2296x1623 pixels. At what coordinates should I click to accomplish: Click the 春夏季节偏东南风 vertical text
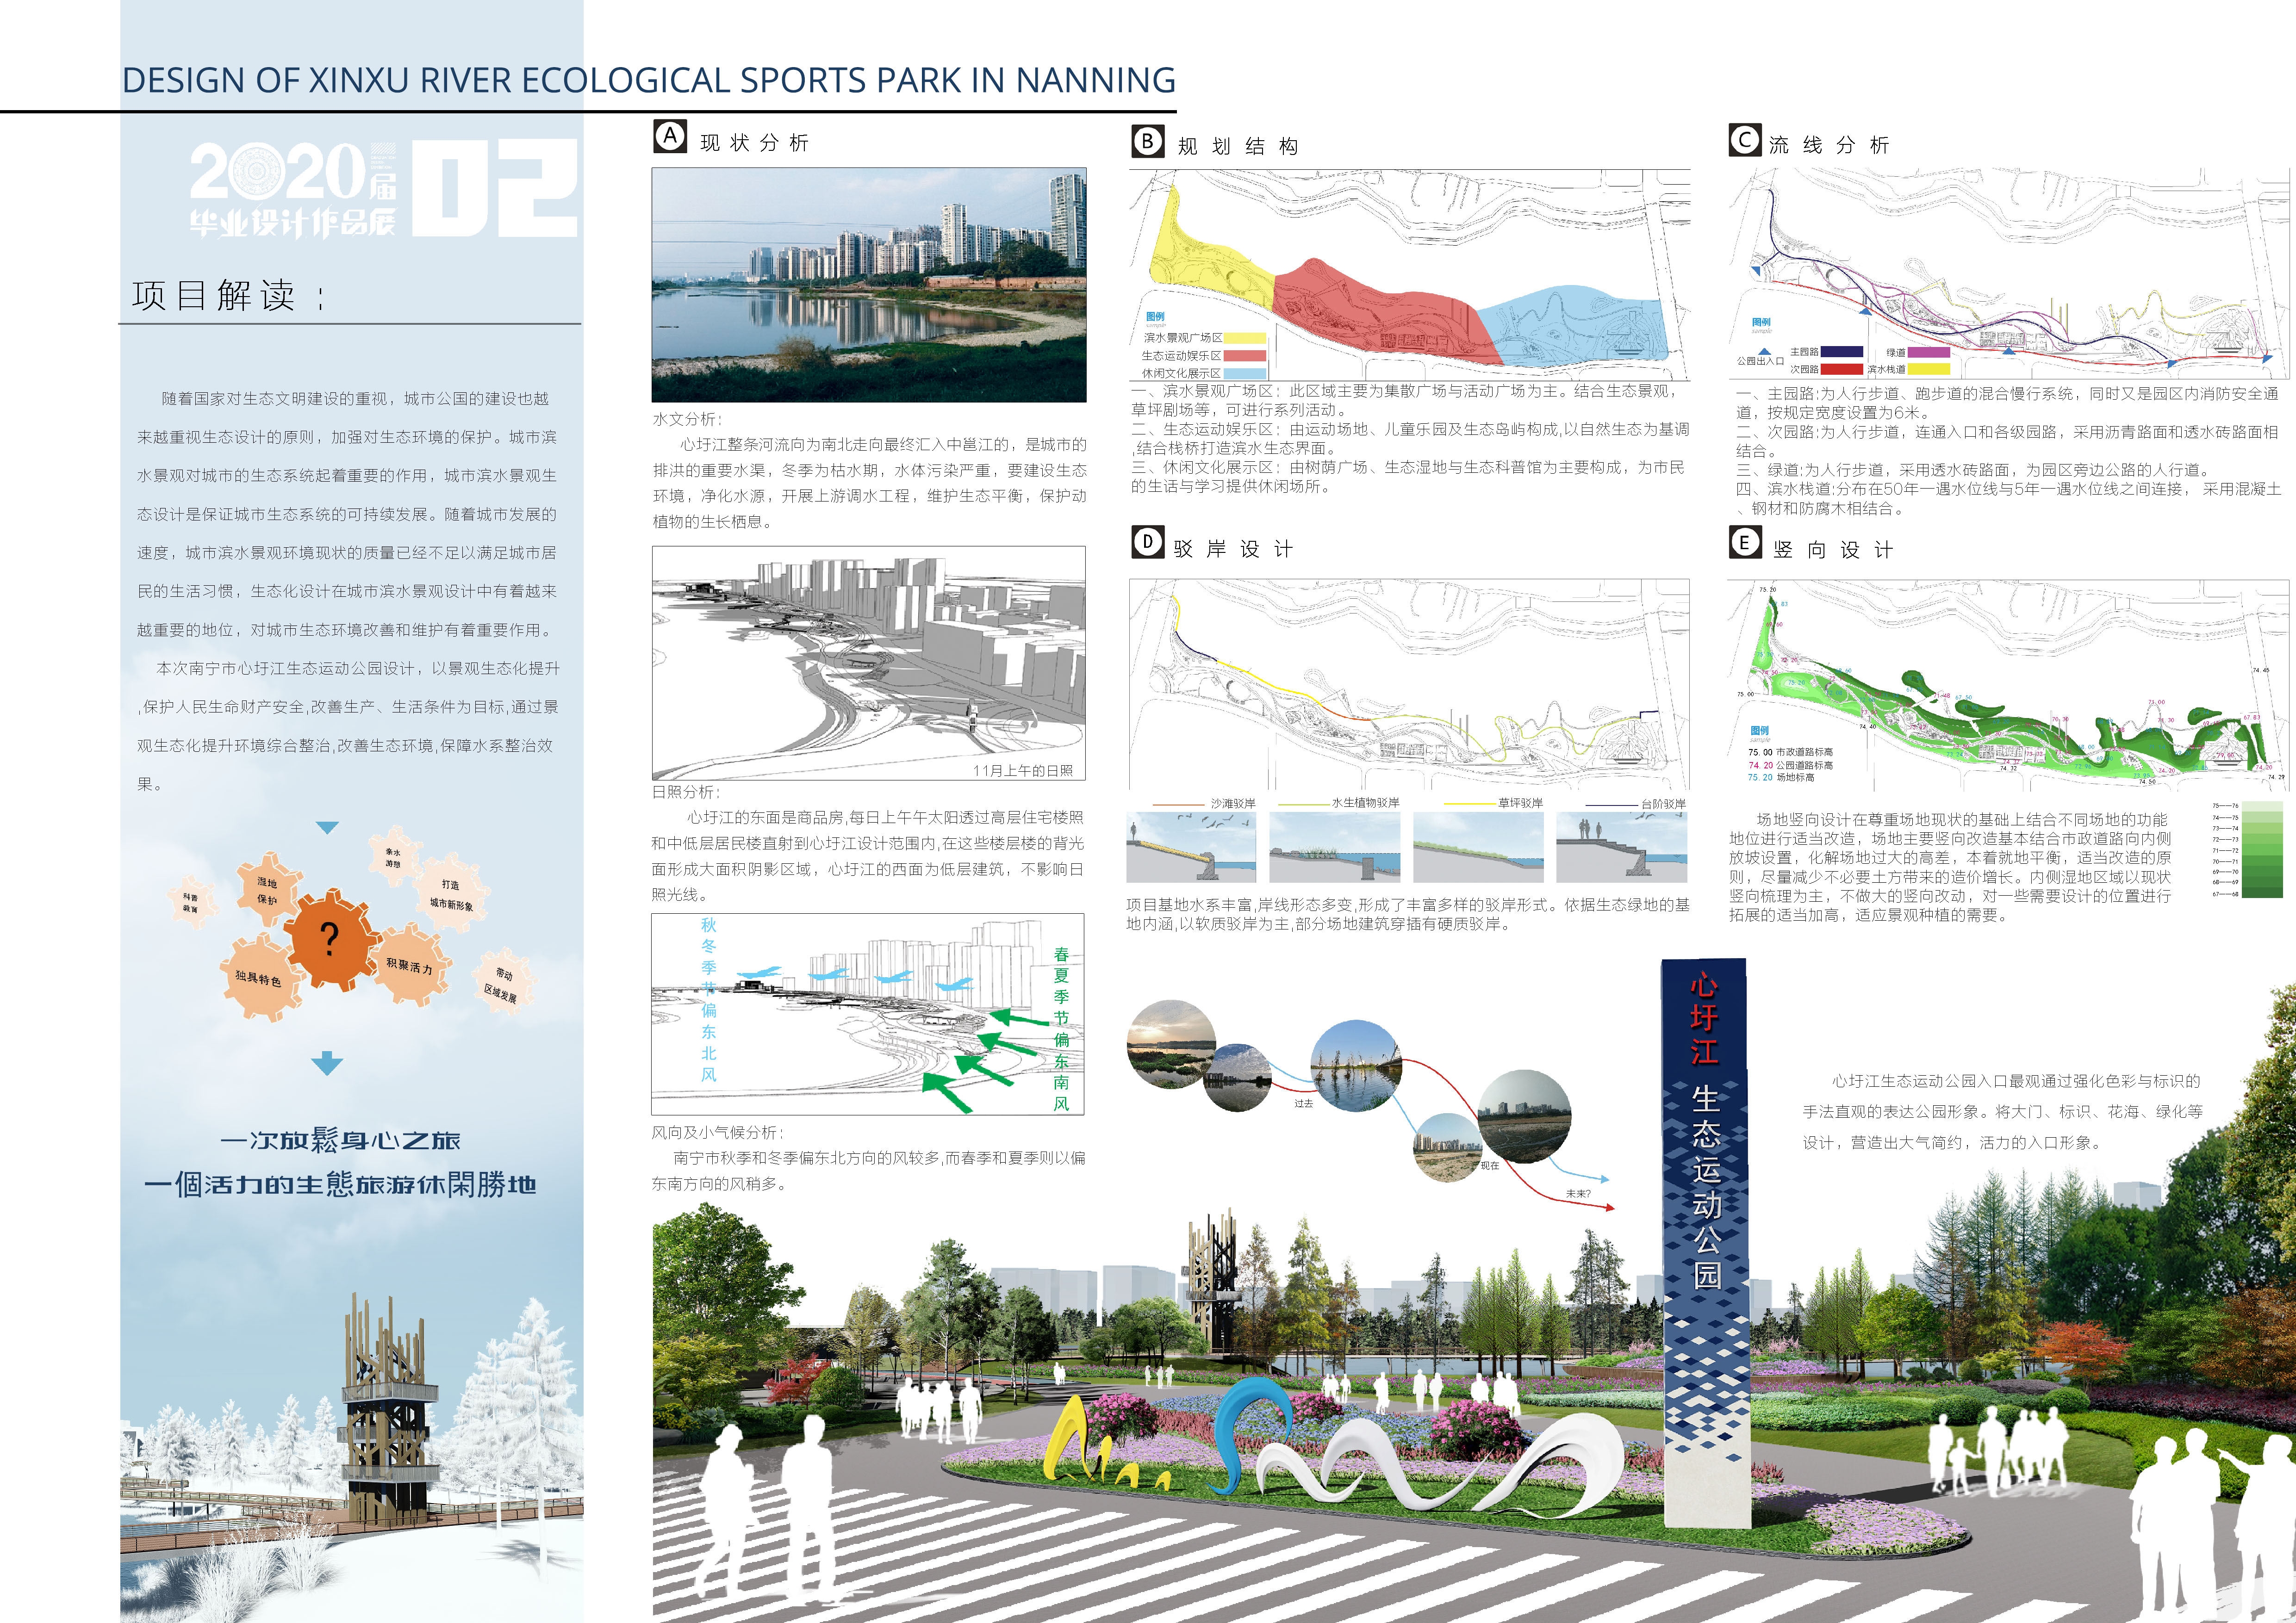(x=1061, y=1028)
